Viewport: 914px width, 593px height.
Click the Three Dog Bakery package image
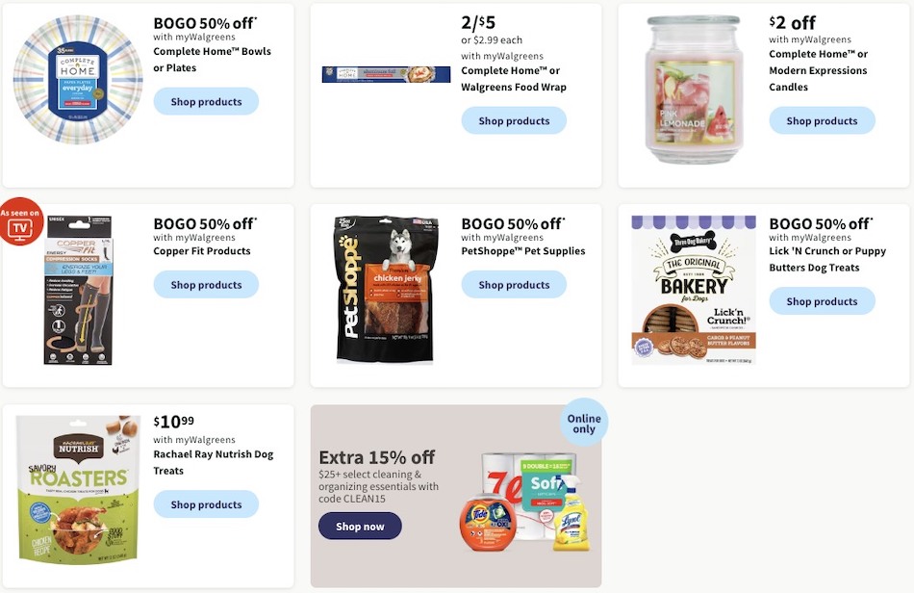coord(693,289)
